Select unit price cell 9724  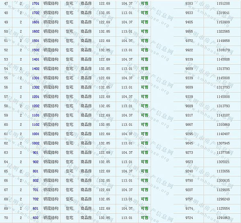(x=189, y=218)
